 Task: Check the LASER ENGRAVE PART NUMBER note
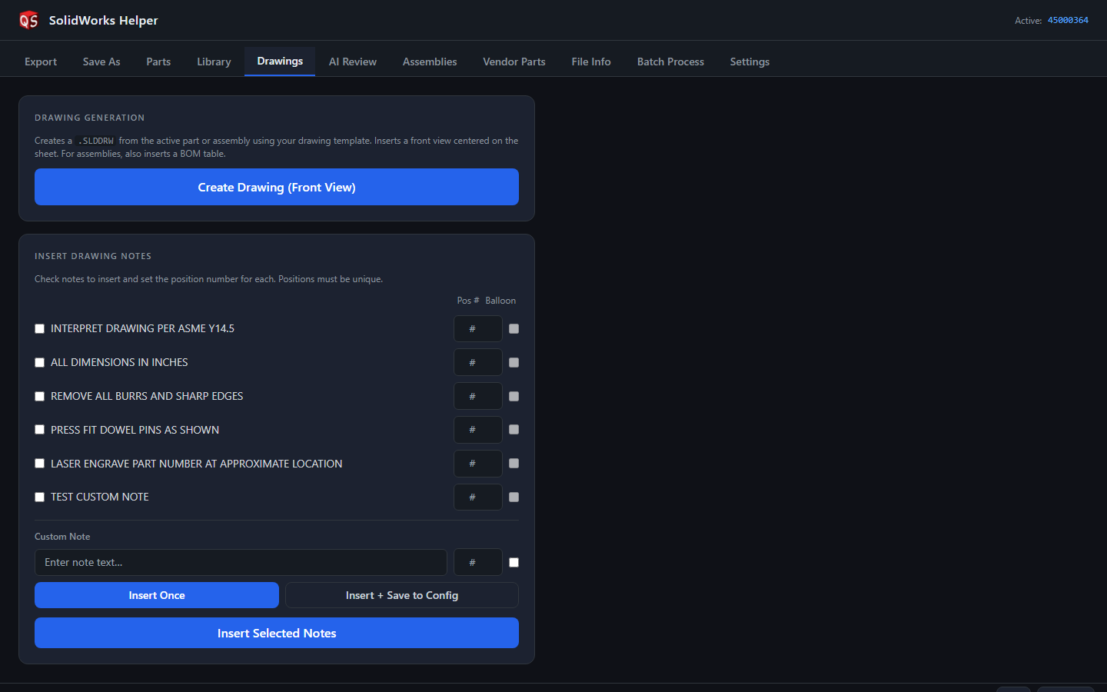click(39, 464)
